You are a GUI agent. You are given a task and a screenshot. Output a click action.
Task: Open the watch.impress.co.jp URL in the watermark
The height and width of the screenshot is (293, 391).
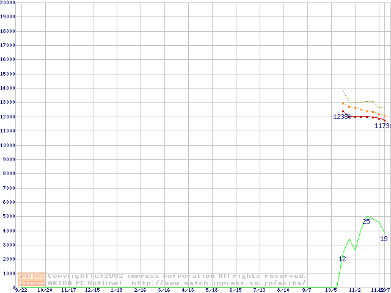tap(219, 283)
